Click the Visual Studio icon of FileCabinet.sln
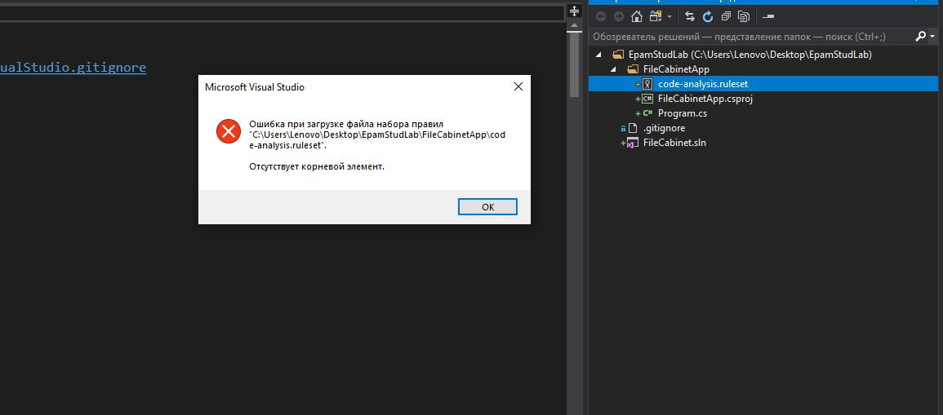The image size is (943, 415). pyautogui.click(x=632, y=143)
